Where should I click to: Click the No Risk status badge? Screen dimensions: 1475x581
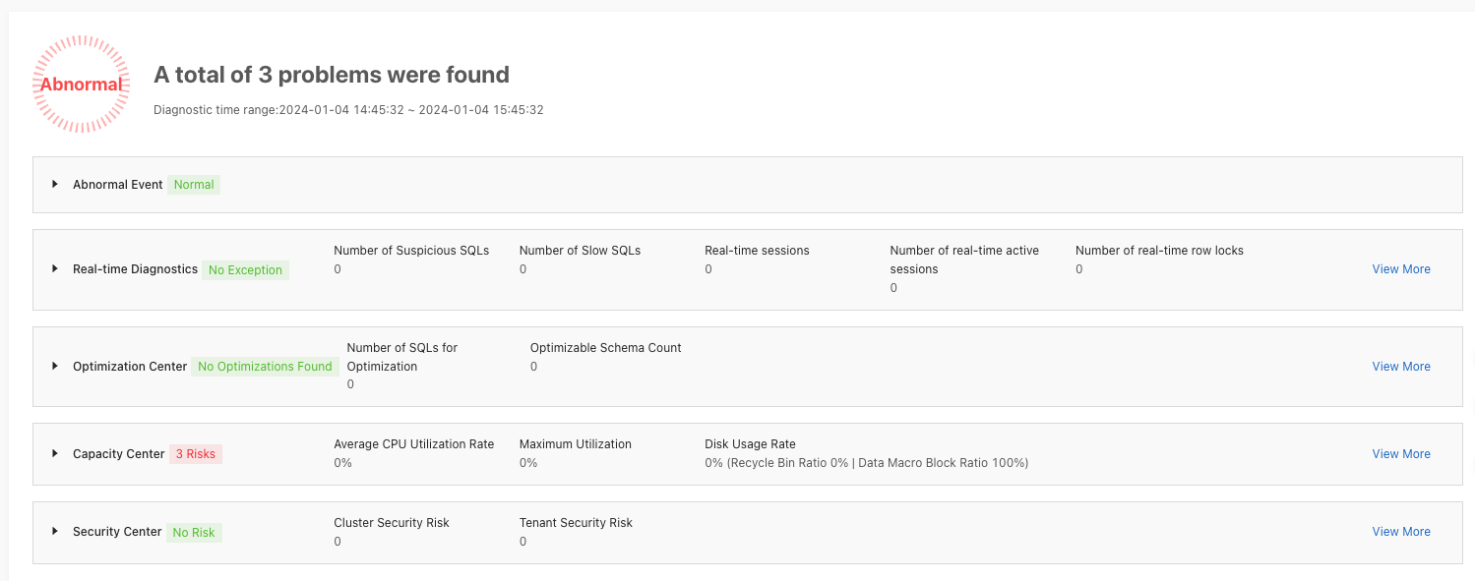(194, 533)
